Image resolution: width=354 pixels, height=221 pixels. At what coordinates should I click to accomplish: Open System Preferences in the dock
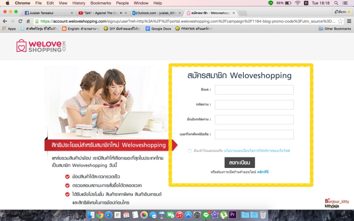point(197,215)
